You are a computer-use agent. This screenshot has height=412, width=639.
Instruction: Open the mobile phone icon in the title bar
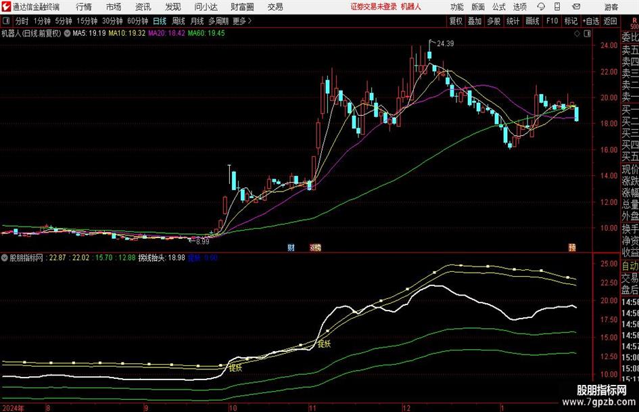[x=557, y=7]
